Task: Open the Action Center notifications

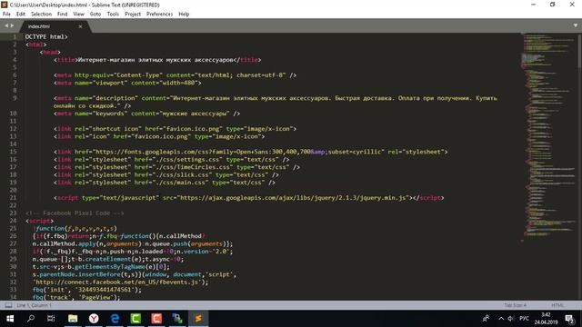Action: [x=570, y=319]
